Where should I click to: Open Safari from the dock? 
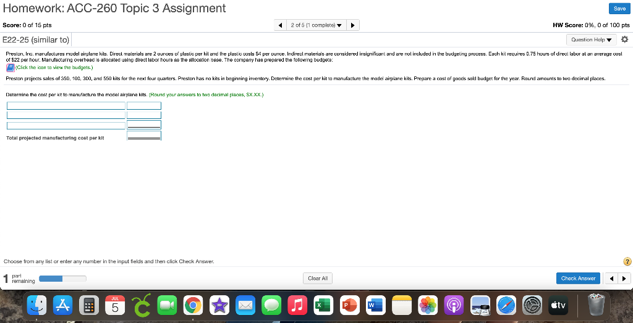(x=506, y=305)
